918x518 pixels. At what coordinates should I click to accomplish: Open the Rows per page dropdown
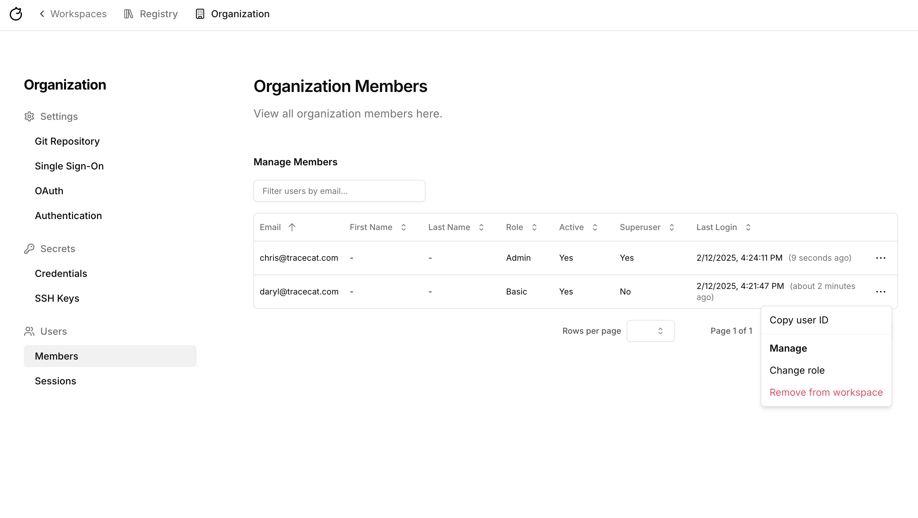tap(650, 331)
